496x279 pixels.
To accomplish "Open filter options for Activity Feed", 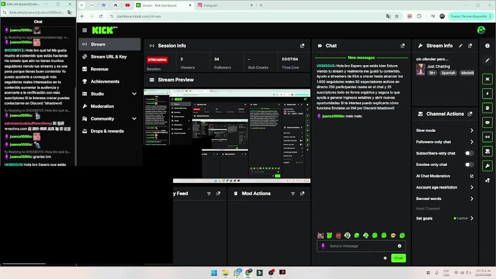I will pyautogui.click(x=209, y=193).
